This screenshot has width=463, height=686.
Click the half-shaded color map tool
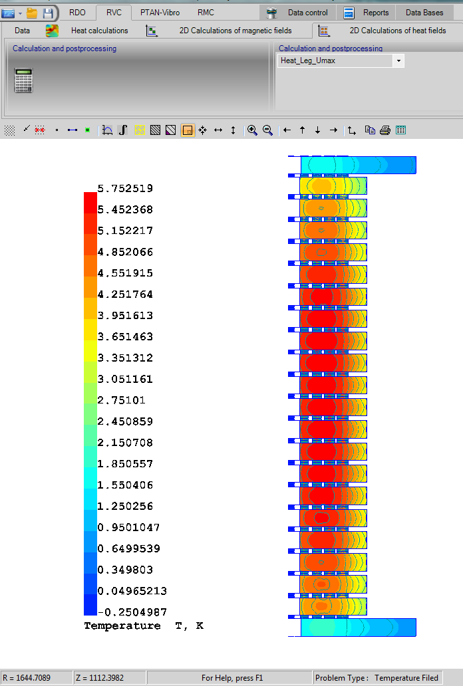click(171, 130)
